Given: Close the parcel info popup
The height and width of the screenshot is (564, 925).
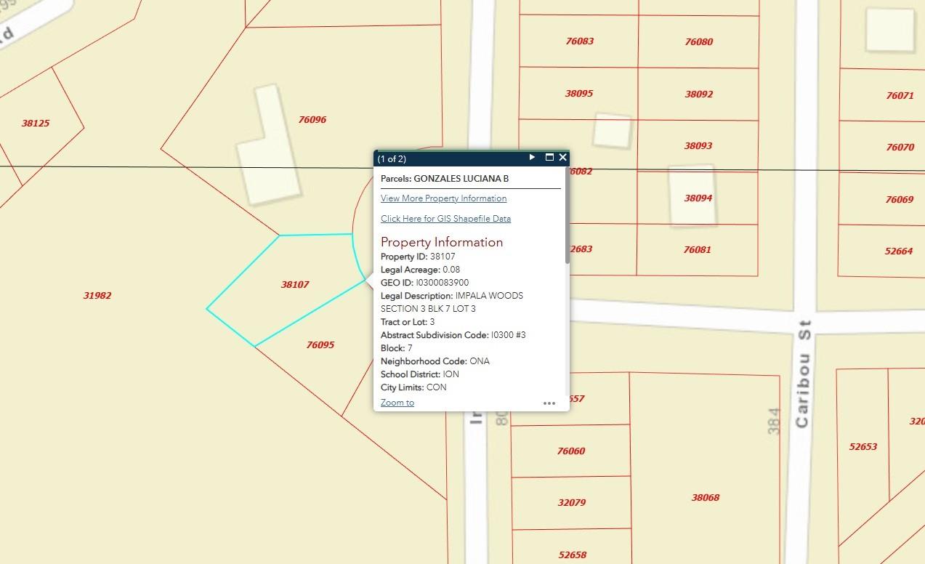Looking at the screenshot, I should pos(563,158).
